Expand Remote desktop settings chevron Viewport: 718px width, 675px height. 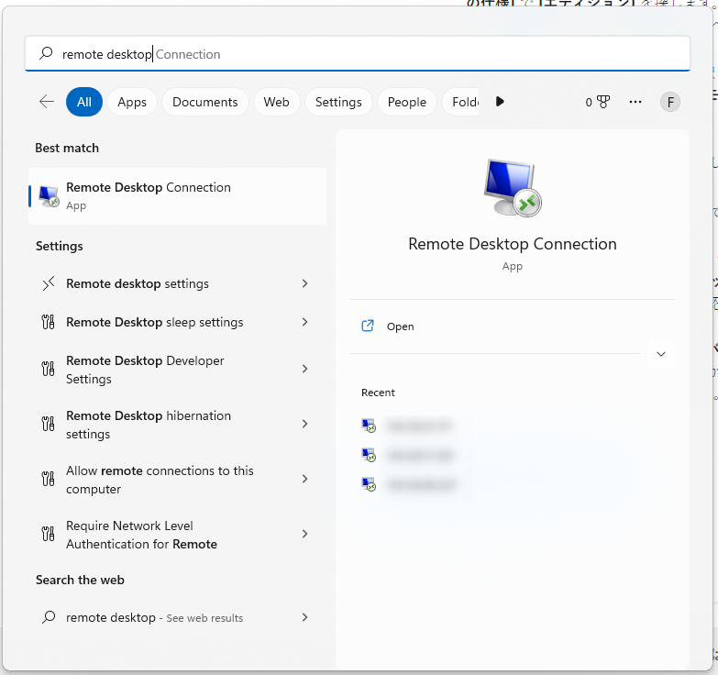[305, 284]
